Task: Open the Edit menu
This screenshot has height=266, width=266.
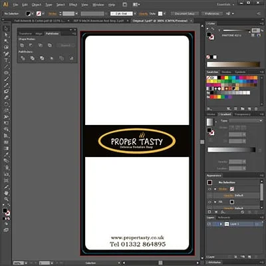Action: [25, 5]
